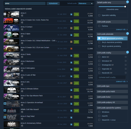Click the negative review icon for CSLA Iron Curtain
This screenshot has width=131, height=129.
[x=71, y=49]
